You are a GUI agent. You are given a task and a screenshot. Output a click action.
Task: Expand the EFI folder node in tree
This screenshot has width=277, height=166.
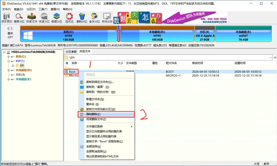coord(13,66)
